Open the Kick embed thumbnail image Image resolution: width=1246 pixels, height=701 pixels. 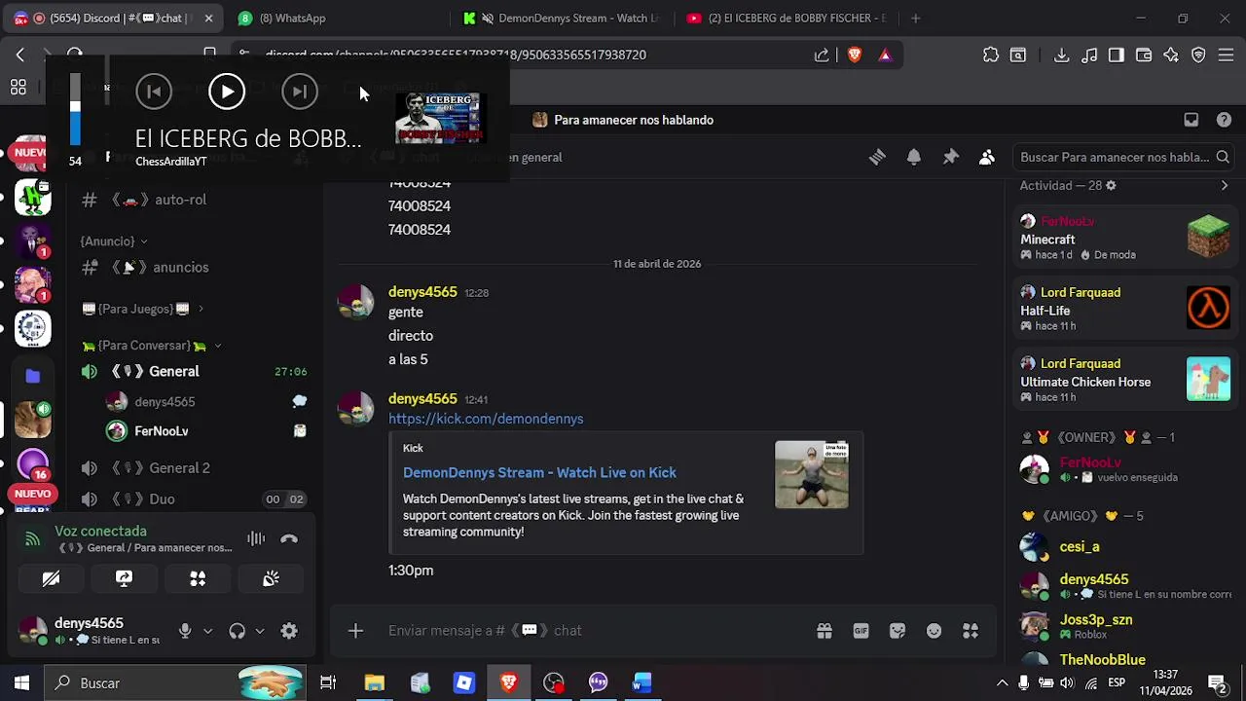point(811,474)
